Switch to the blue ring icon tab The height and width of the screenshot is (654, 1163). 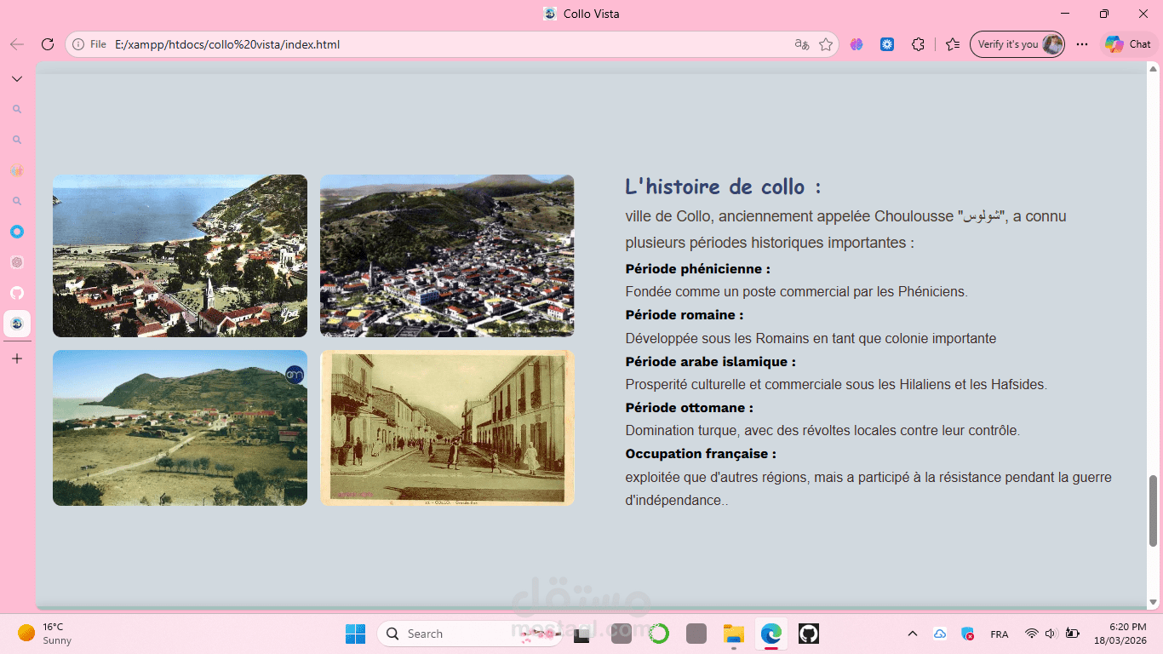(17, 232)
